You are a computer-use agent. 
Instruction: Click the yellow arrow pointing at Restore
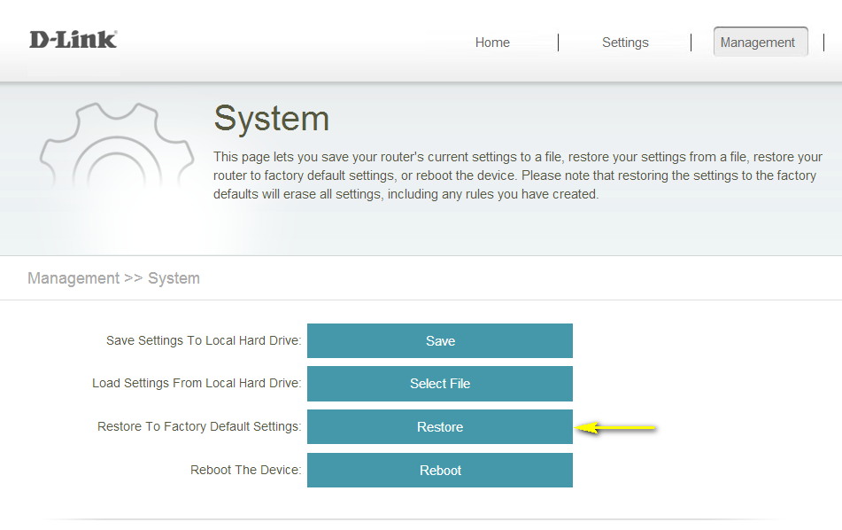click(x=616, y=428)
